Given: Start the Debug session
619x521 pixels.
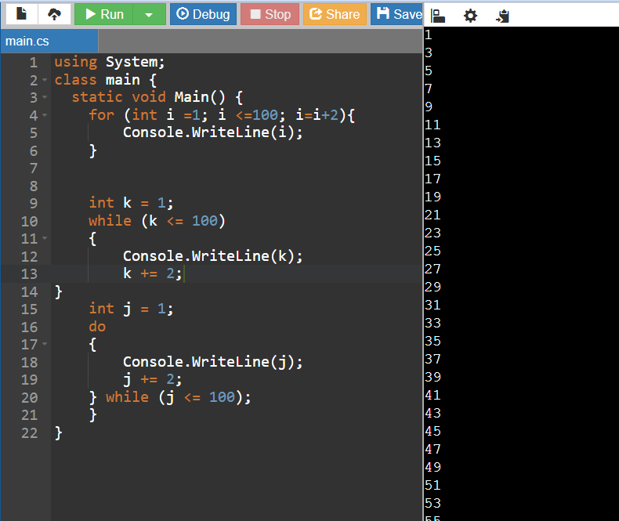Looking at the screenshot, I should tap(203, 14).
